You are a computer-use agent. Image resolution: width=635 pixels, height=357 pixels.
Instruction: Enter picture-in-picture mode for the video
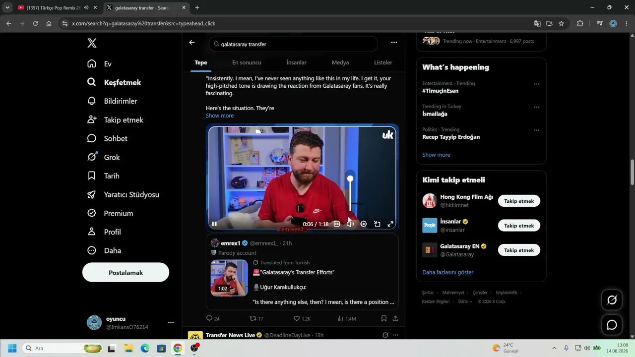click(x=377, y=224)
